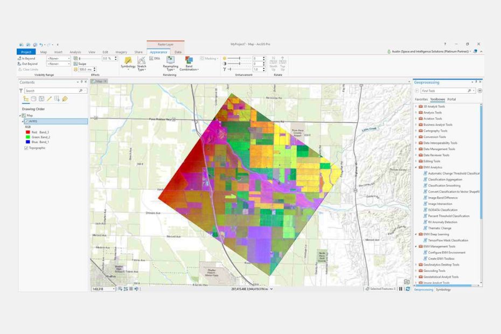Screen dimensions: 501x334
Task: Switch to Symbology pane tab
Action: pos(443,290)
